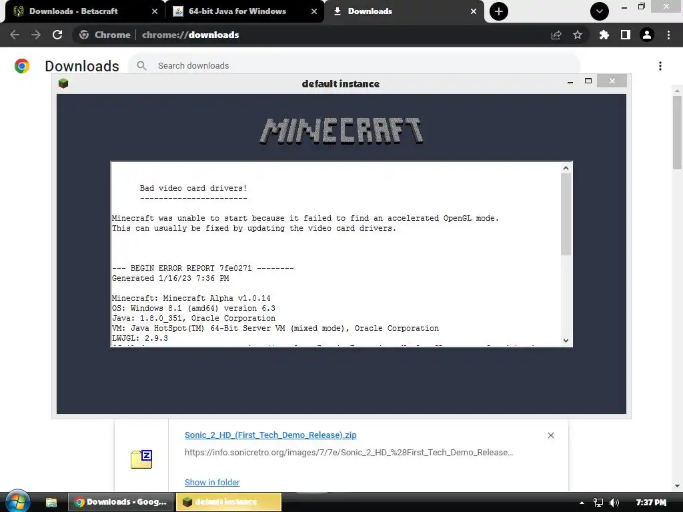Click the Search downloads field
Viewport: 683px width, 512px height.
pos(354,65)
